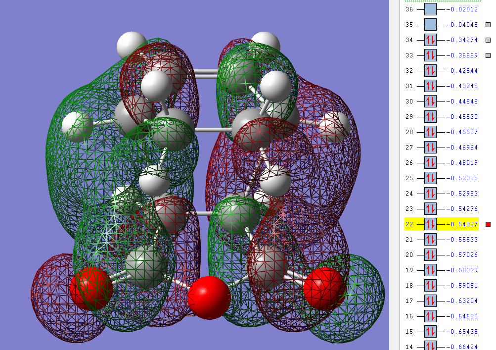Select the energy value -0.55533
Screen dimensions: 496x350
[462, 240]
